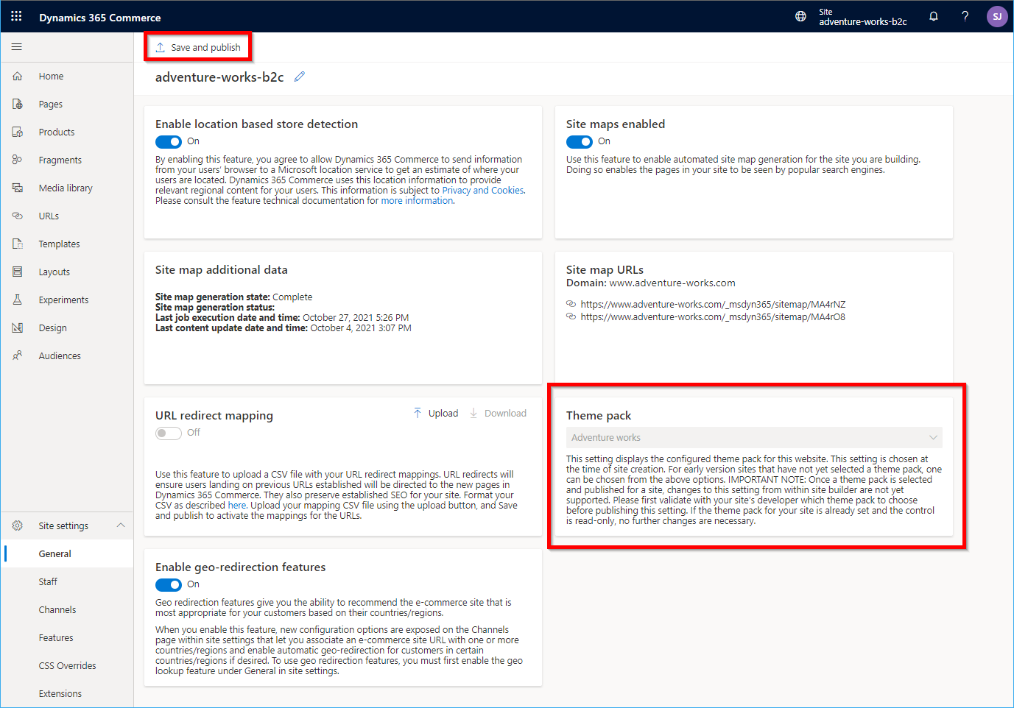
Task: Open the SJ user account avatar
Action: tap(997, 16)
